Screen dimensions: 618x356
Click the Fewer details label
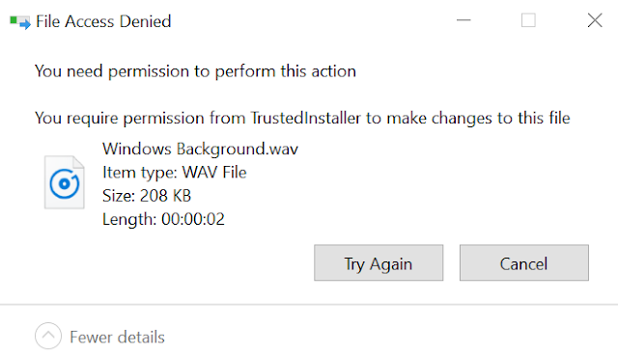117,337
